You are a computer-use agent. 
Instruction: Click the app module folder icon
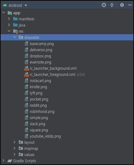click(x=10, y=13)
